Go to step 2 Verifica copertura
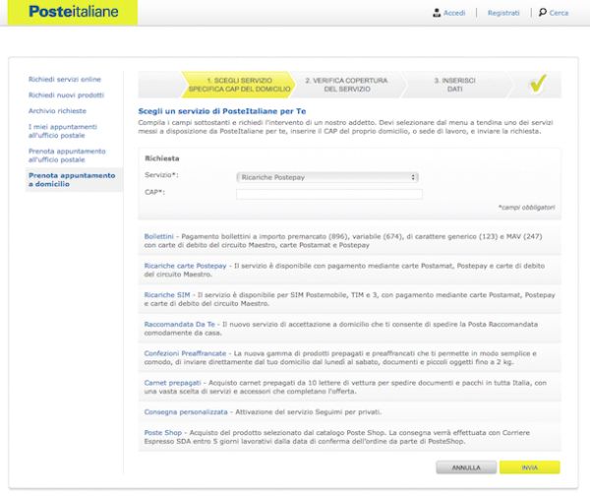The width and height of the screenshot is (590, 496). click(345, 84)
